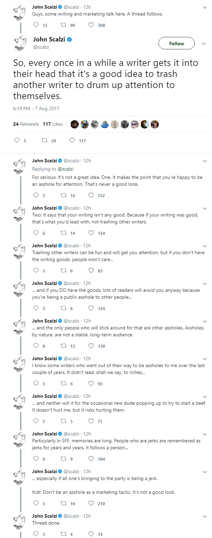Like the 'Two: It says' tweet

click(x=91, y=233)
